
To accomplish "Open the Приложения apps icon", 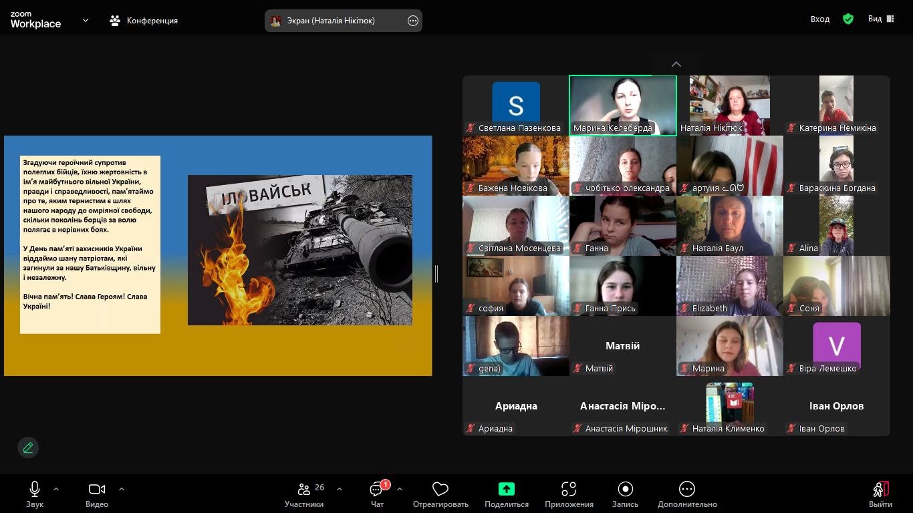I will (x=569, y=489).
